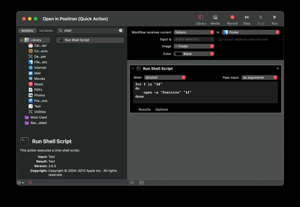
Task: Show the workflow log list view
Action: 132,183
